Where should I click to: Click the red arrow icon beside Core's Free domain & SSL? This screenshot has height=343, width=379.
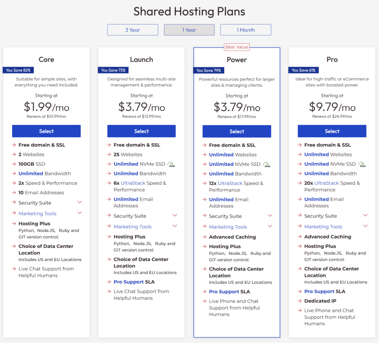pyautogui.click(x=14, y=145)
